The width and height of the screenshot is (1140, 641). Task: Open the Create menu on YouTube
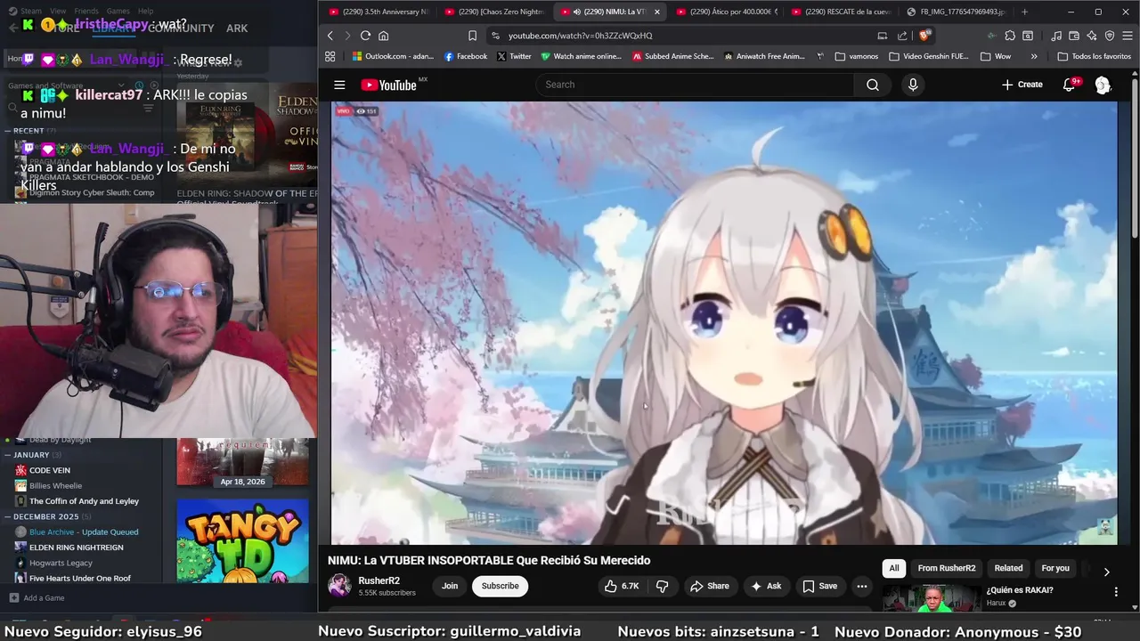coord(1022,85)
